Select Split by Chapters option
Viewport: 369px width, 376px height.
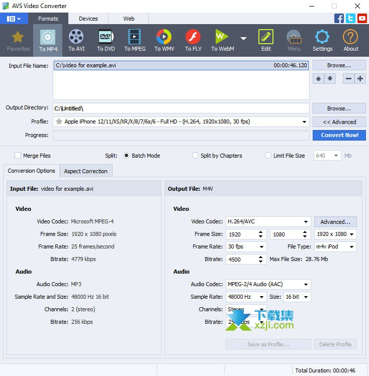coord(195,156)
